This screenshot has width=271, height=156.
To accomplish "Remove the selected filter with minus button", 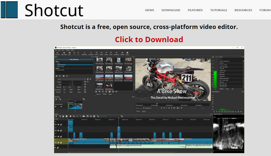I will pyautogui.click(x=60, y=76).
